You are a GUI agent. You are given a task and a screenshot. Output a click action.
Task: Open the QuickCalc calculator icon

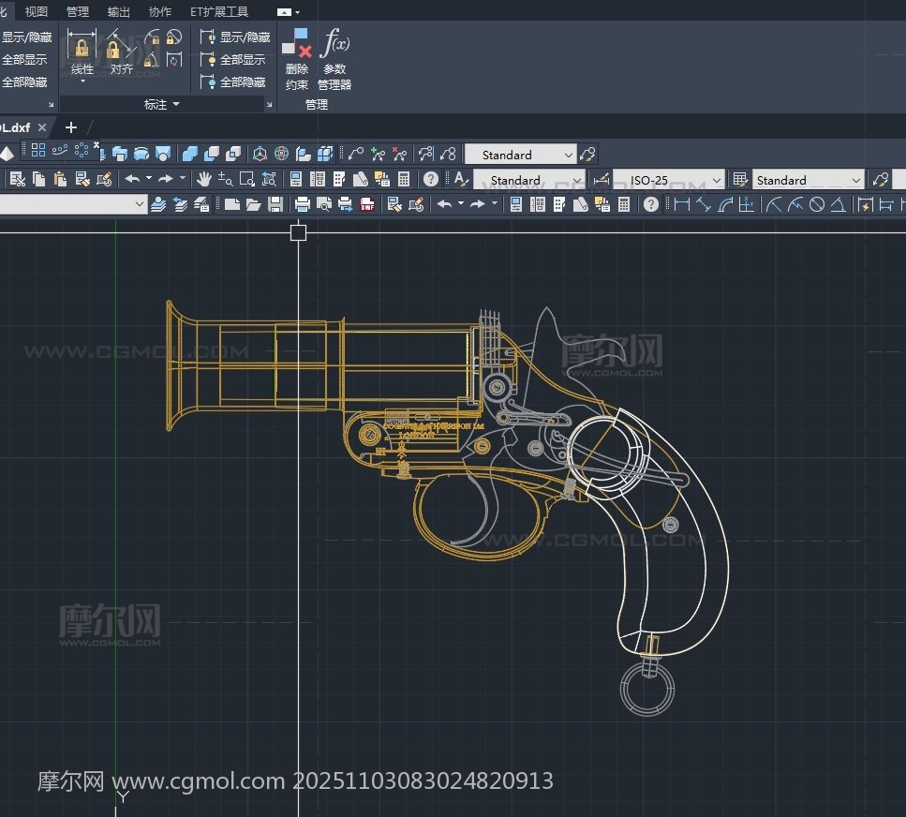404,179
